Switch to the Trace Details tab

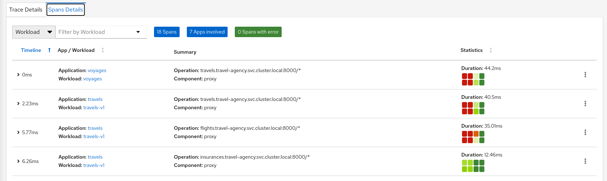click(x=26, y=10)
